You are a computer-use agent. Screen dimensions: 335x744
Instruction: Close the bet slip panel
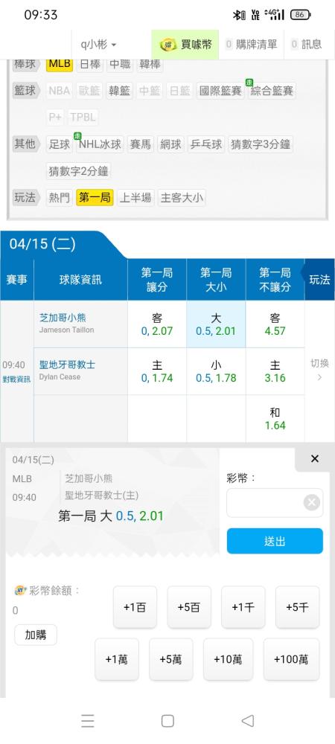(x=314, y=459)
